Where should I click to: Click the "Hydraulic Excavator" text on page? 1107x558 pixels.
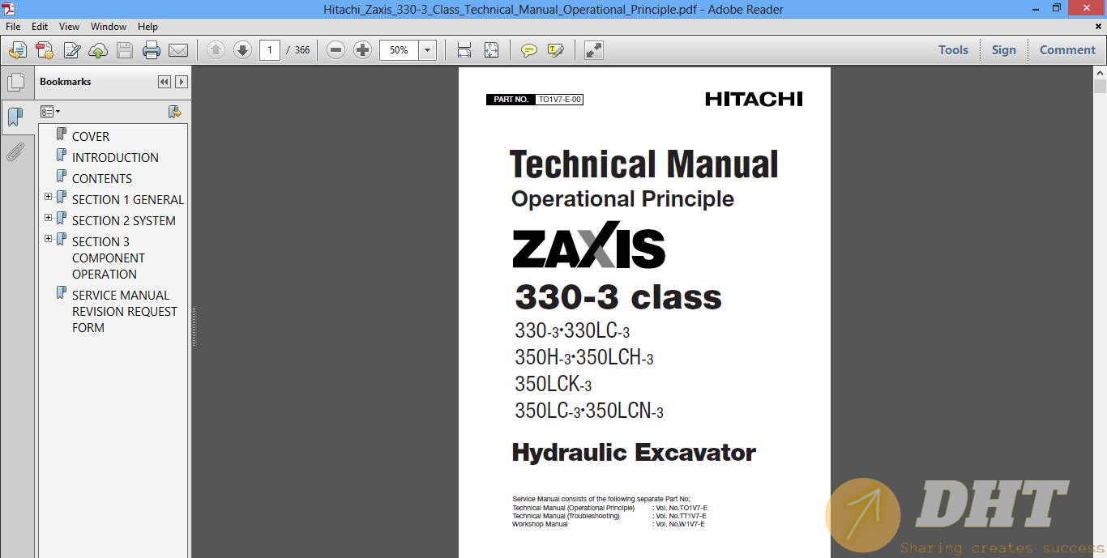634,452
